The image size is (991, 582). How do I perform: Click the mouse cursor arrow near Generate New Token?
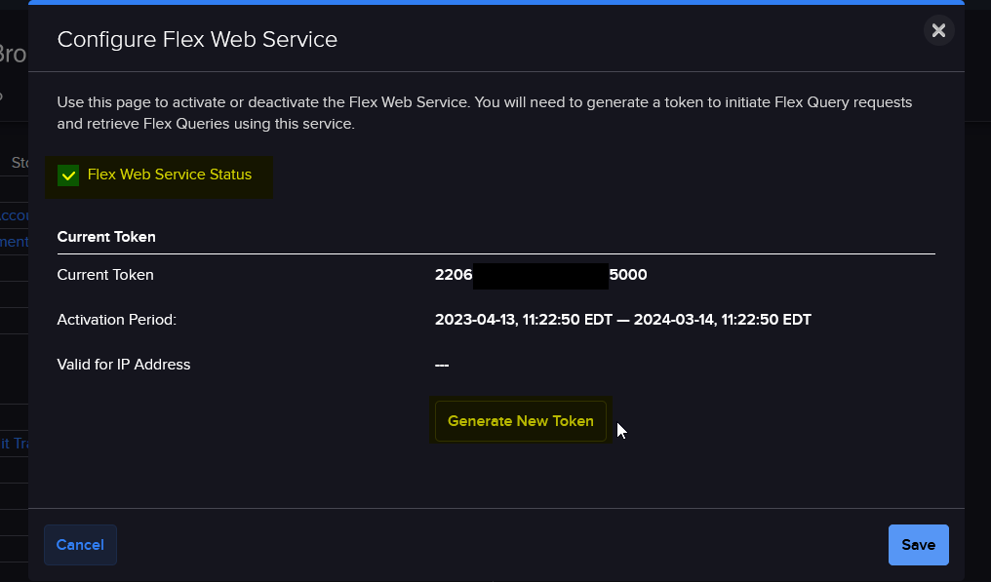620,429
